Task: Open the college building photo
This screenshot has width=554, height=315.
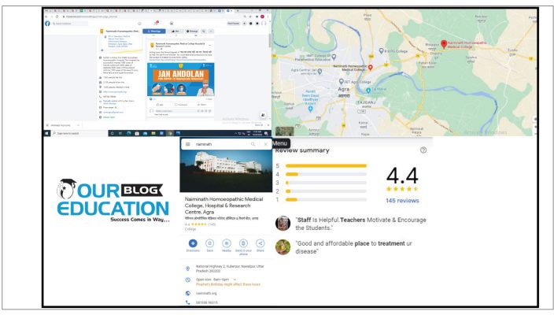Action: (226, 171)
